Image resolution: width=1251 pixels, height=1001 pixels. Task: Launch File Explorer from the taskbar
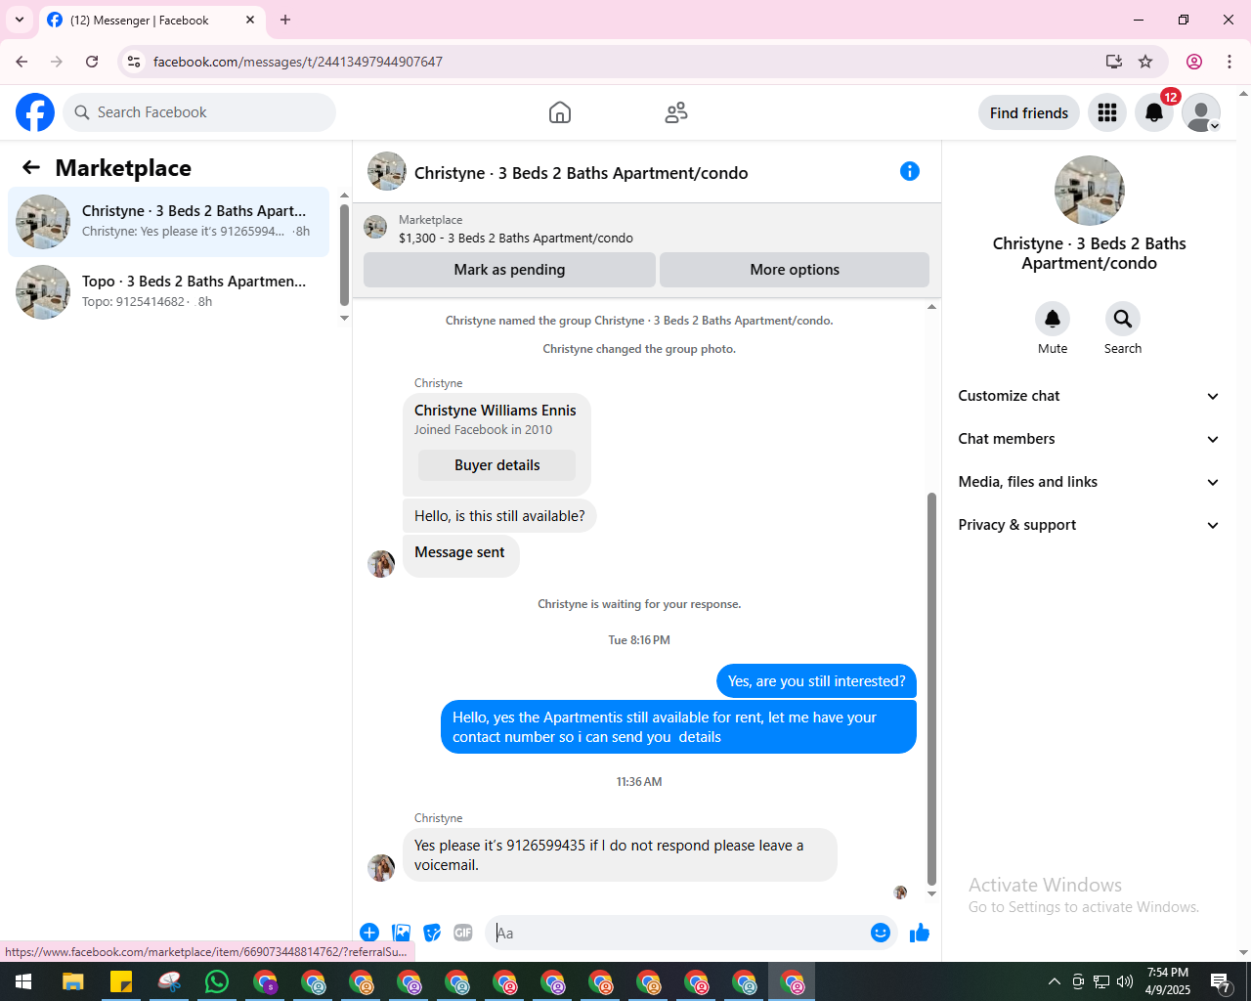pyautogui.click(x=73, y=981)
